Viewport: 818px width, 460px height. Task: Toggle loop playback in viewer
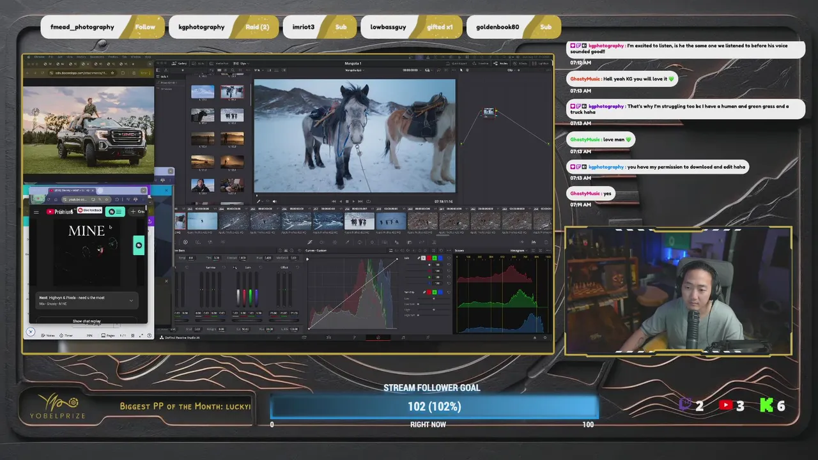click(x=368, y=201)
